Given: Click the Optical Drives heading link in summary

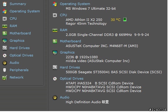Looking at the screenshot, I should coord(72,79).
